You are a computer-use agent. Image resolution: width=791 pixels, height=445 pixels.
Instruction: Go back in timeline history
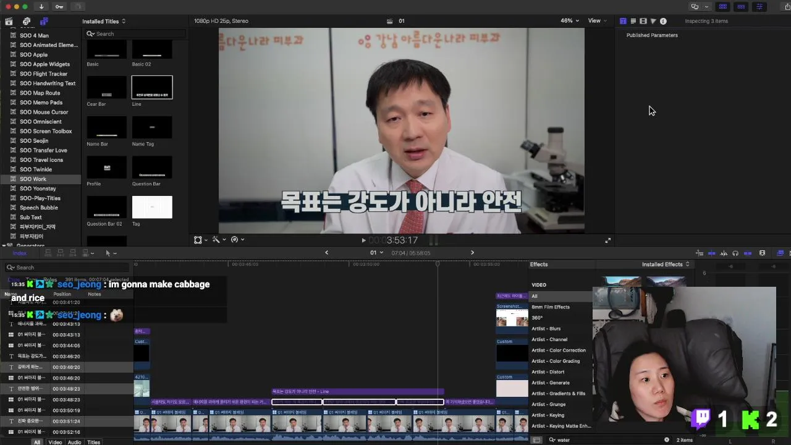(327, 253)
